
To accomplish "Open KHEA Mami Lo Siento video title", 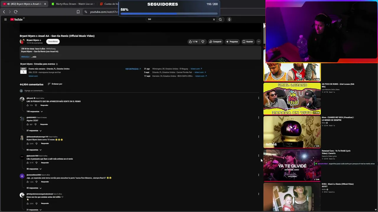I will coord(338,185).
